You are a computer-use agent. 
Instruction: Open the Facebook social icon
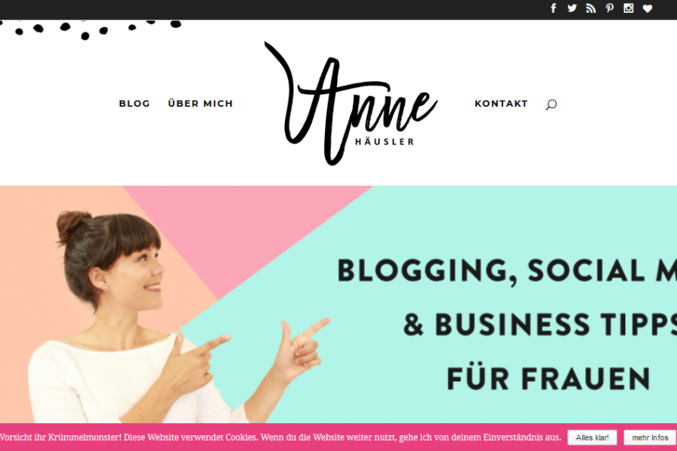pyautogui.click(x=554, y=8)
